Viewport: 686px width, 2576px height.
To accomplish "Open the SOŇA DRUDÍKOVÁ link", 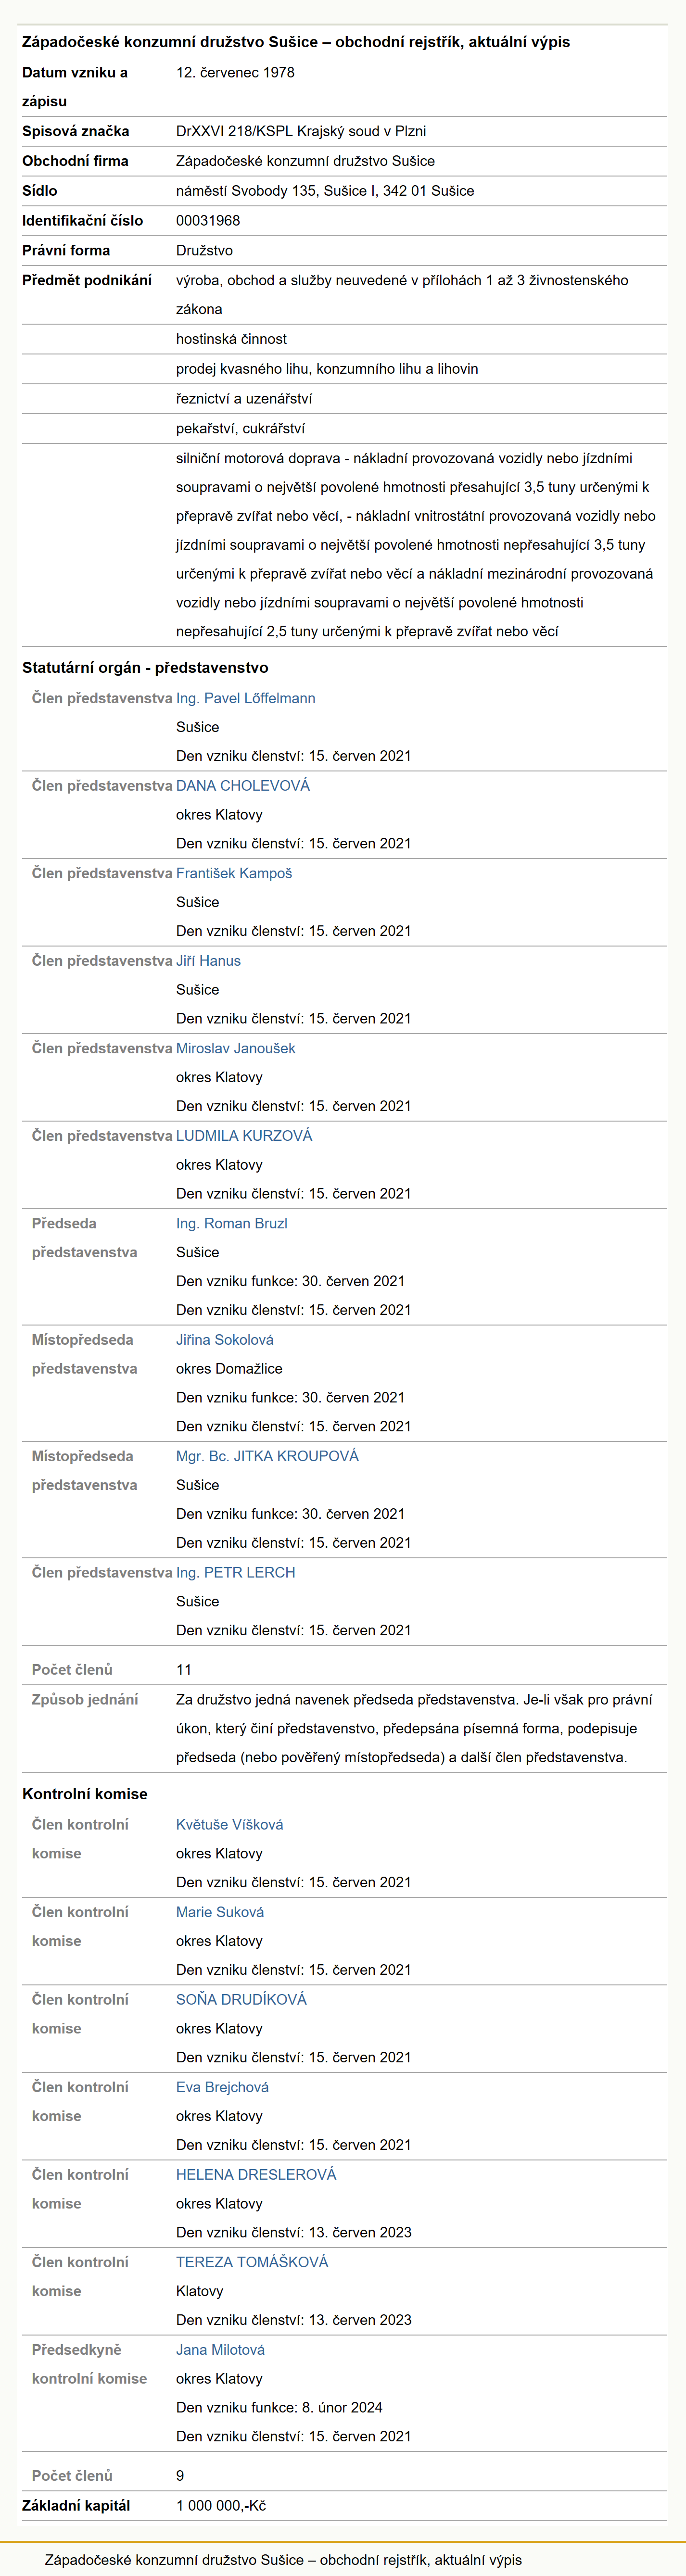I will 241,2000.
